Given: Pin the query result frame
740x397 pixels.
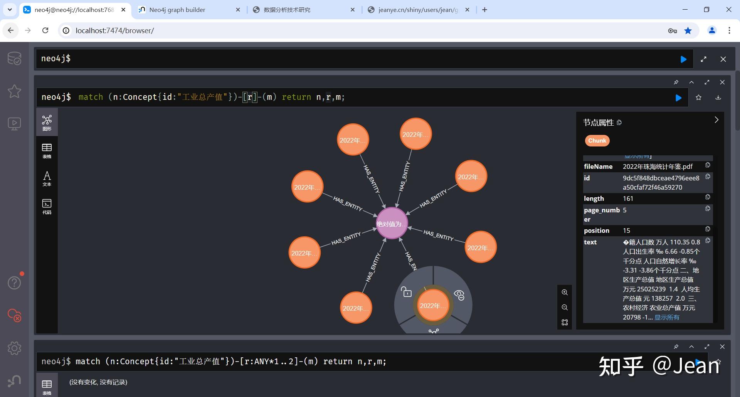Looking at the screenshot, I should click(x=676, y=82).
